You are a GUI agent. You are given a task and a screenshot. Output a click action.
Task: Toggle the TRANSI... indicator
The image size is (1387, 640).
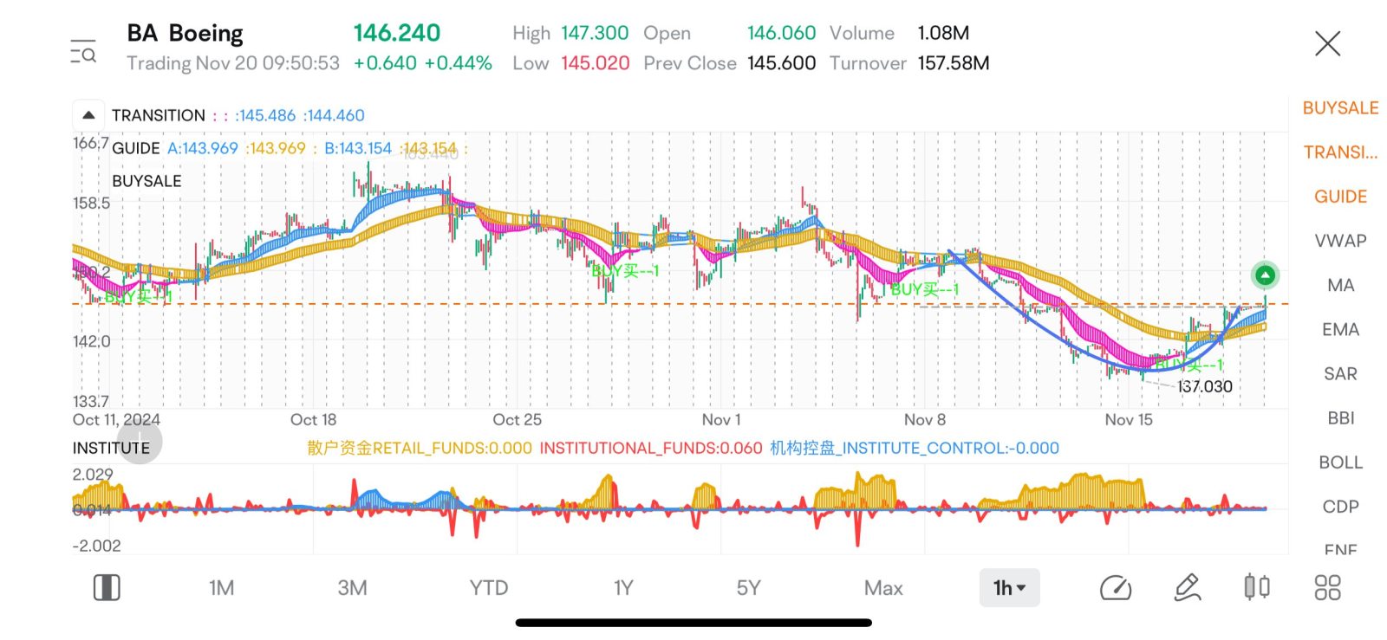tap(1340, 152)
